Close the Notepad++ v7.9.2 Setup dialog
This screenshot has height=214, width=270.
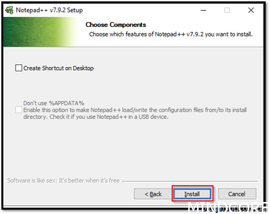251,10
